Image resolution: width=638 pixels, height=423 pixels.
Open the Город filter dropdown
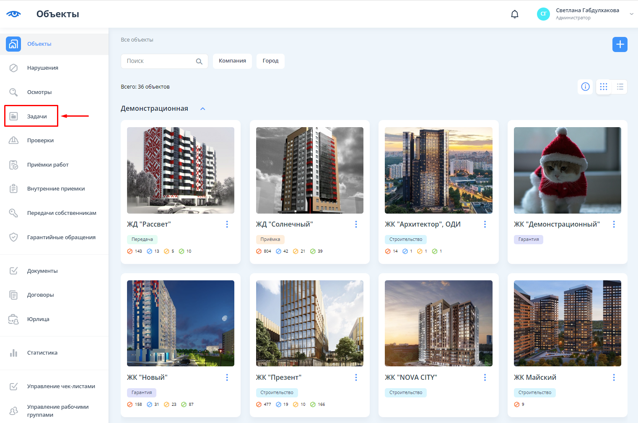click(270, 61)
